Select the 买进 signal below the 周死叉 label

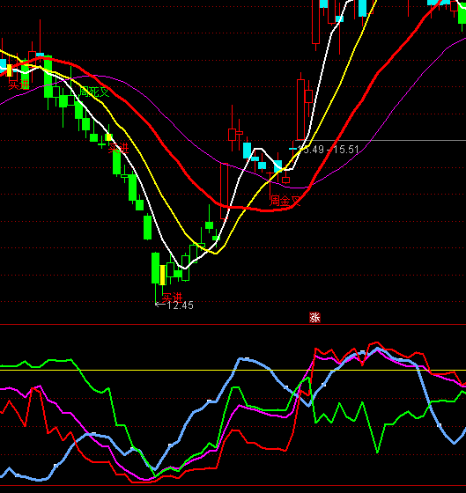coord(119,148)
